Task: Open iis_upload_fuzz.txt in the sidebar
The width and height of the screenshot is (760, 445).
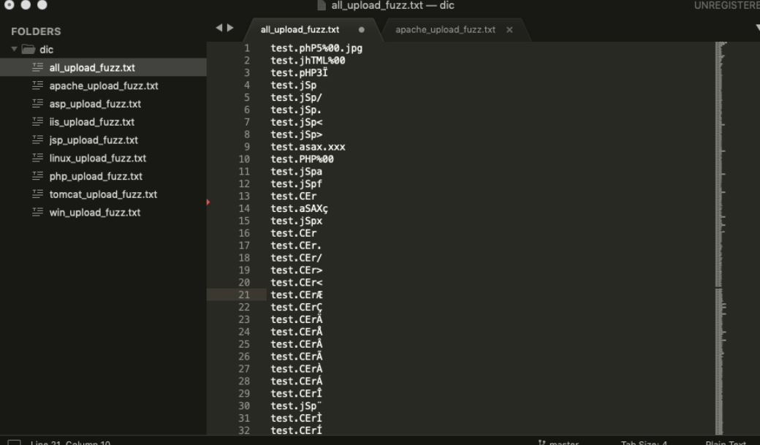Action: [91, 122]
